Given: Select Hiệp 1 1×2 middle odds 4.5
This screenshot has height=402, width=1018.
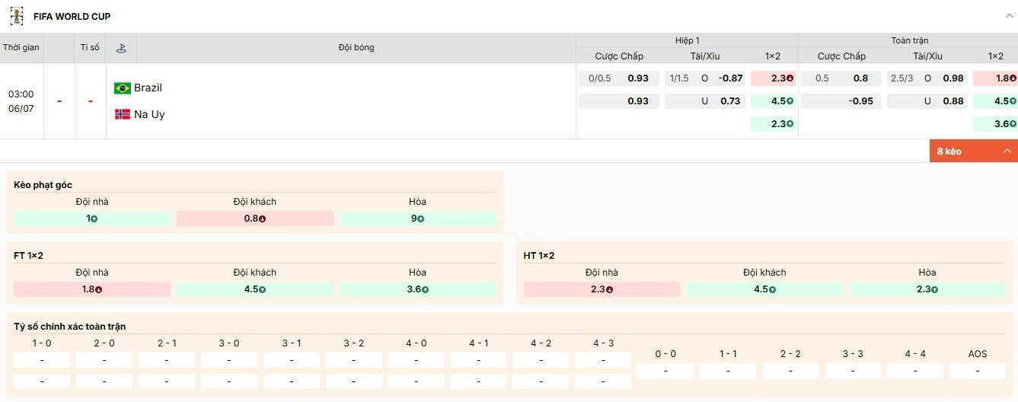Looking at the screenshot, I should [773, 101].
